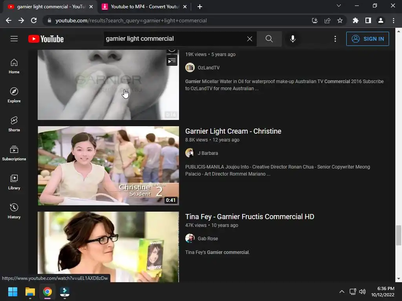
Task: Visit the J Barbara channel name
Action: pyautogui.click(x=208, y=153)
